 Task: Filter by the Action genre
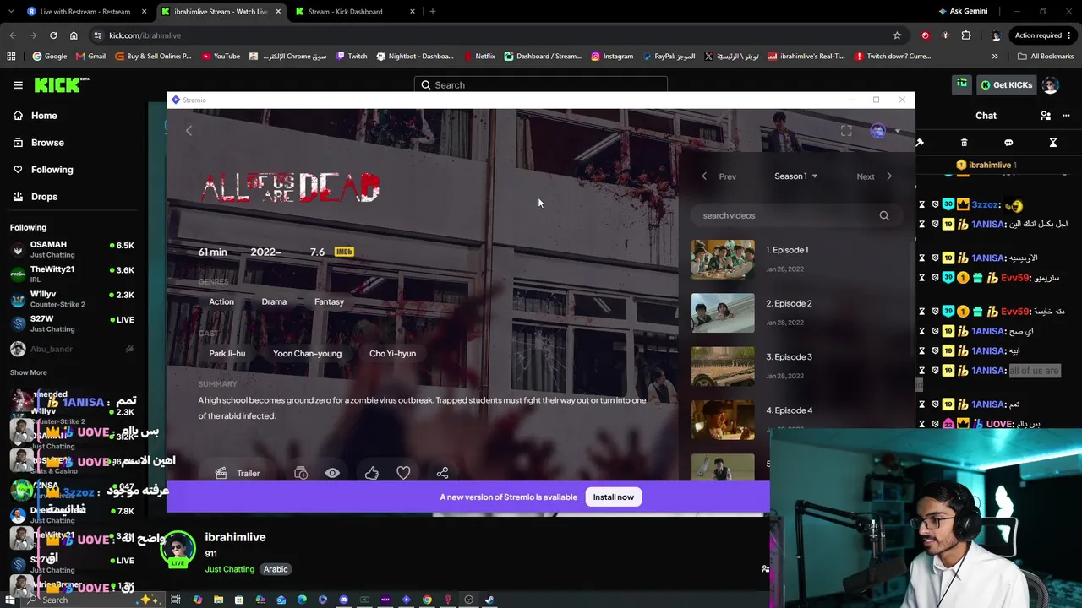pos(221,301)
